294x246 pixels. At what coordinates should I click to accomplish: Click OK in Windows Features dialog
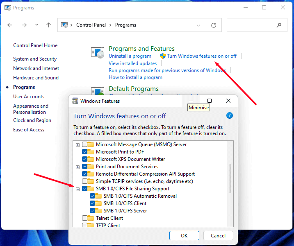(184, 235)
